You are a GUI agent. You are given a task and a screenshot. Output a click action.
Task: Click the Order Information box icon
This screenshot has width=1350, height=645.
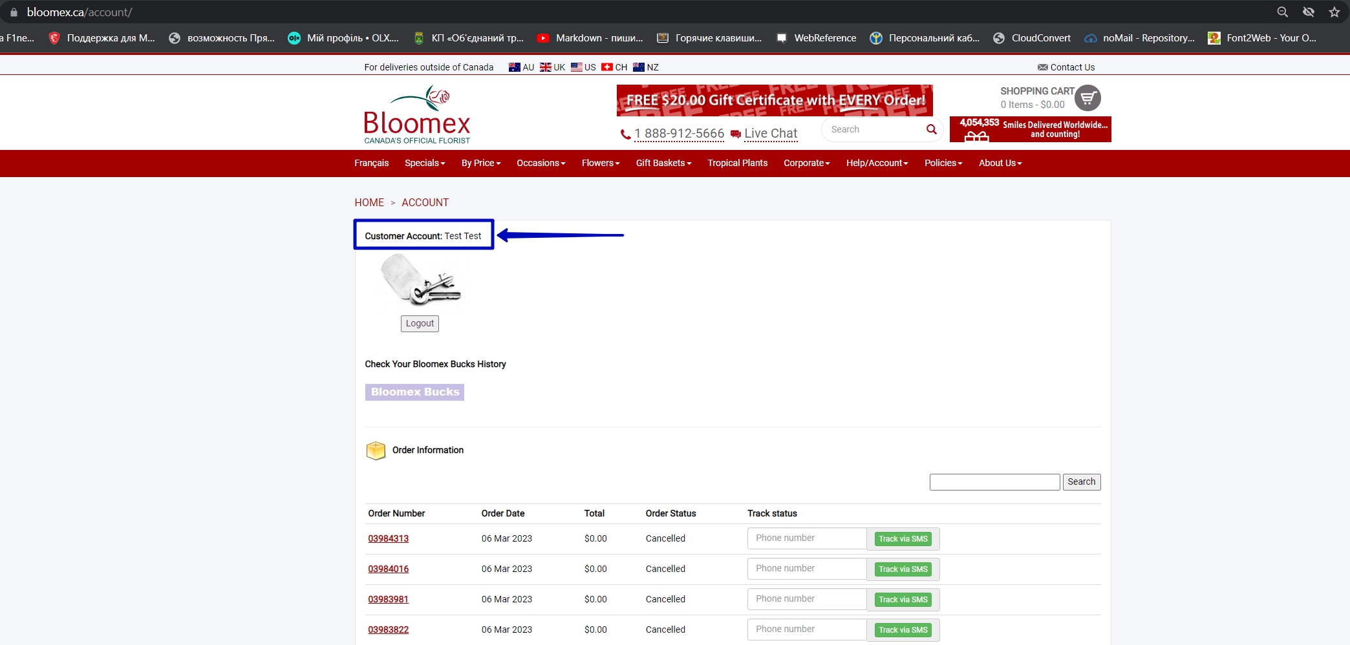coord(376,450)
